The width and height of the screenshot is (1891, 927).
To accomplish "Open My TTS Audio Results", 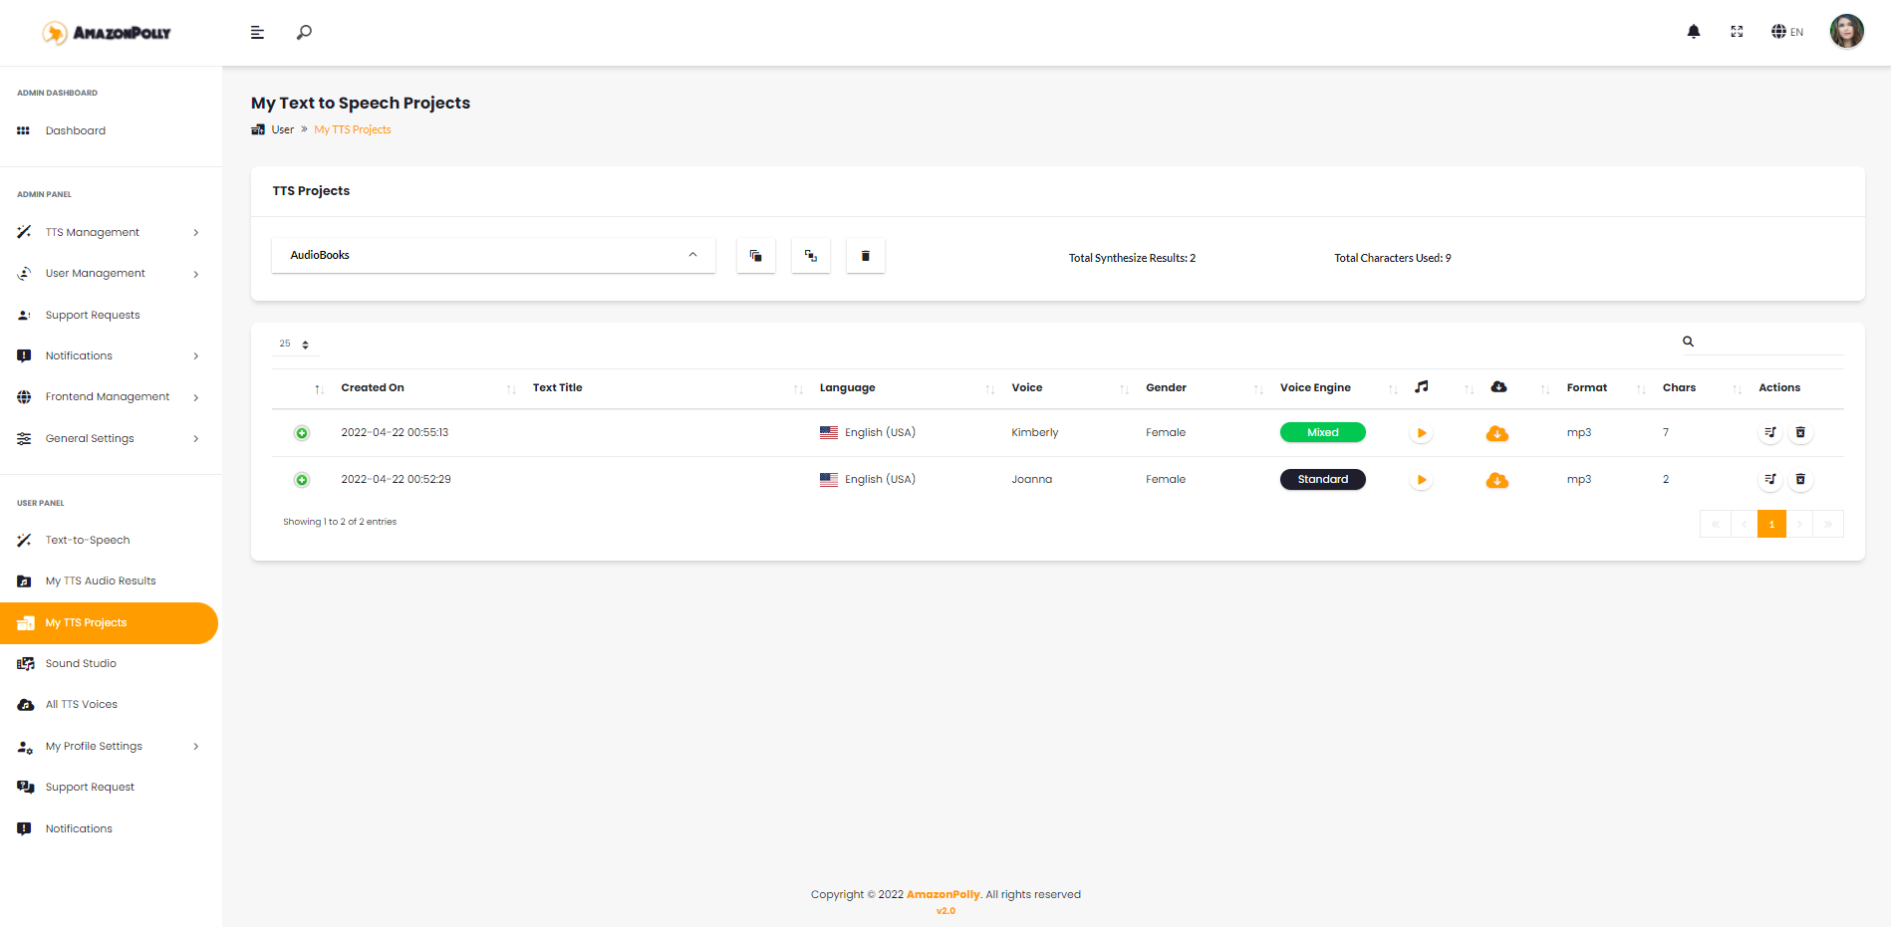I will pos(110,581).
